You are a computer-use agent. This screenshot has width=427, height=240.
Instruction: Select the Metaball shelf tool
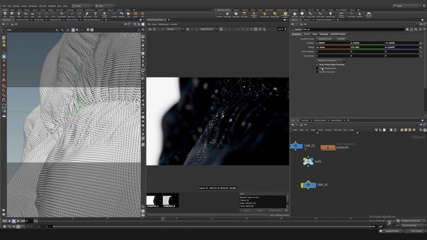pyautogui.click(x=121, y=14)
